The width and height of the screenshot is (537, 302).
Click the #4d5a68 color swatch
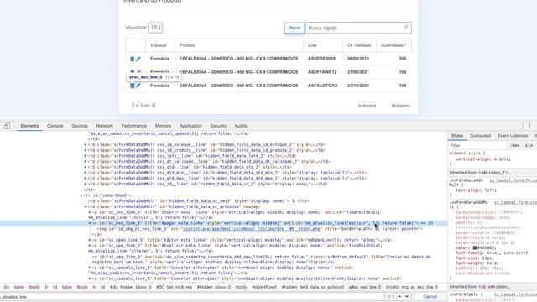coord(475,247)
